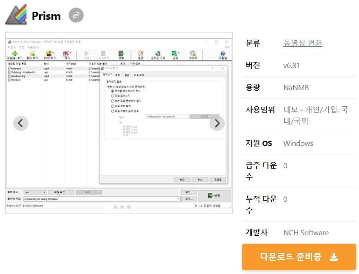
Task: Click the 사용범위 label
Action: 260,110
